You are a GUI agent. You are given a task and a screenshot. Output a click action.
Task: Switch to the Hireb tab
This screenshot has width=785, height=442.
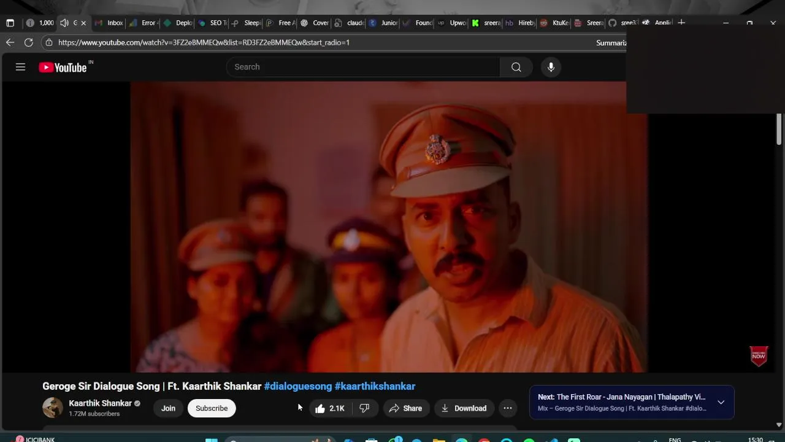520,23
